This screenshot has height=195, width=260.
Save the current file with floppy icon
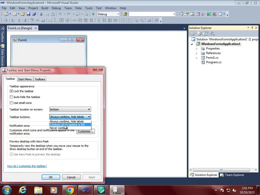[x=28, y=14]
